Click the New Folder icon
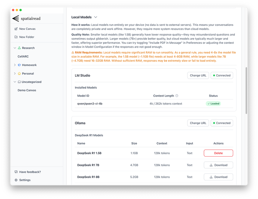The width and height of the screenshot is (258, 199). pyautogui.click(x=16, y=37)
